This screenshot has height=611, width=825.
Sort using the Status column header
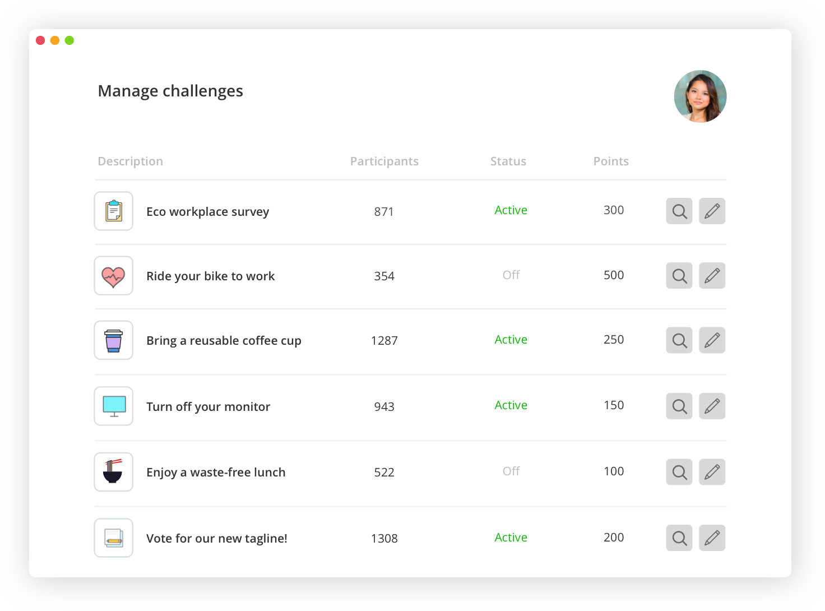point(508,161)
